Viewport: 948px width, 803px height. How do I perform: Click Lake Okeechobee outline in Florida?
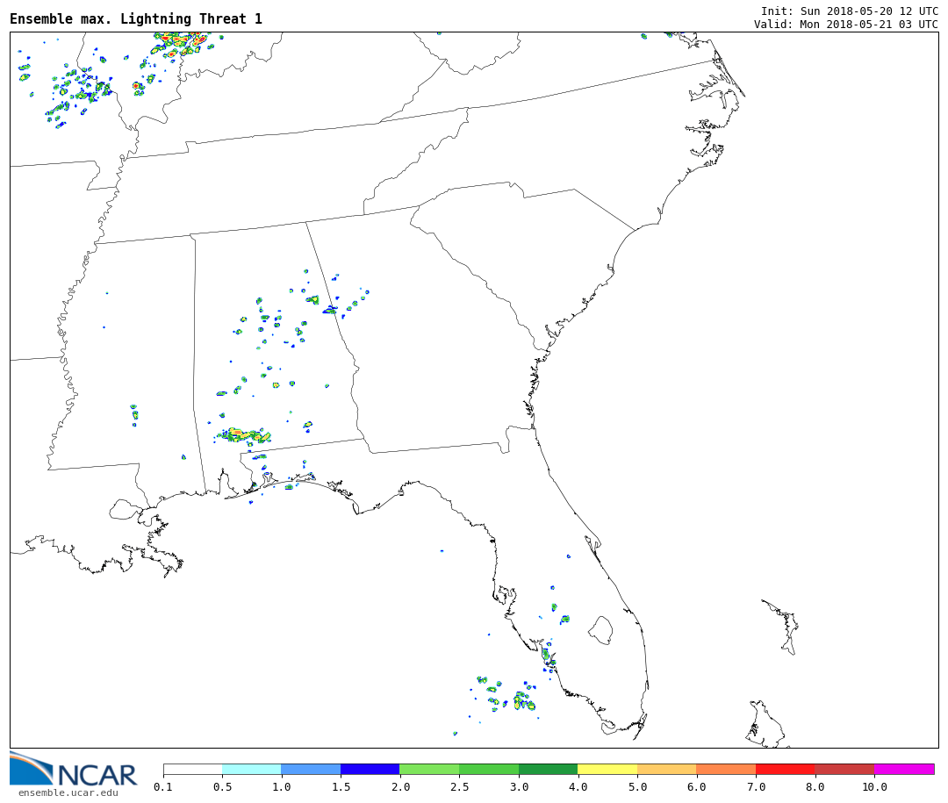coord(600,629)
